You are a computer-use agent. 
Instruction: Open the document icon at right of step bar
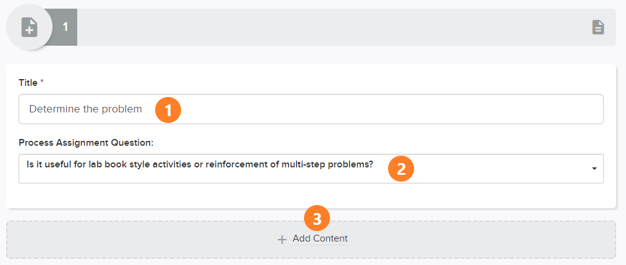(x=598, y=28)
